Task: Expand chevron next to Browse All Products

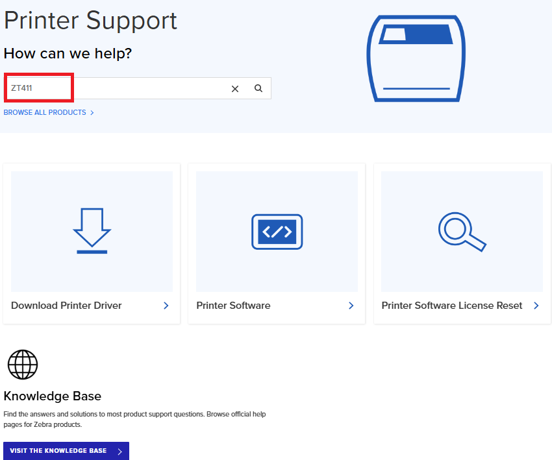Action: point(92,112)
